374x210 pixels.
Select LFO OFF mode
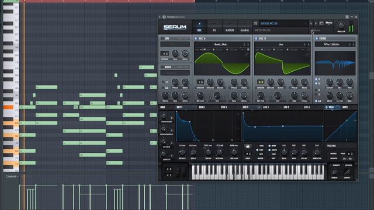click(257, 154)
